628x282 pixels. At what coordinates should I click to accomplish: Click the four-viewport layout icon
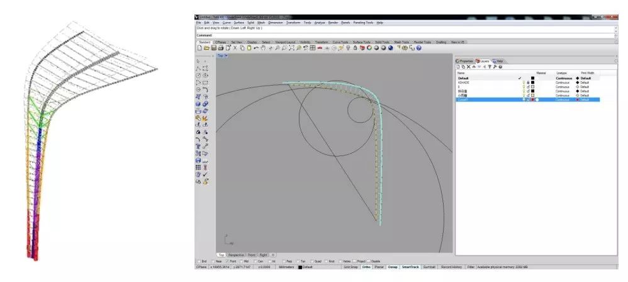(x=312, y=48)
